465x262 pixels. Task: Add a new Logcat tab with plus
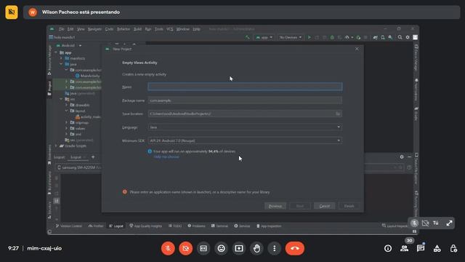point(93,157)
